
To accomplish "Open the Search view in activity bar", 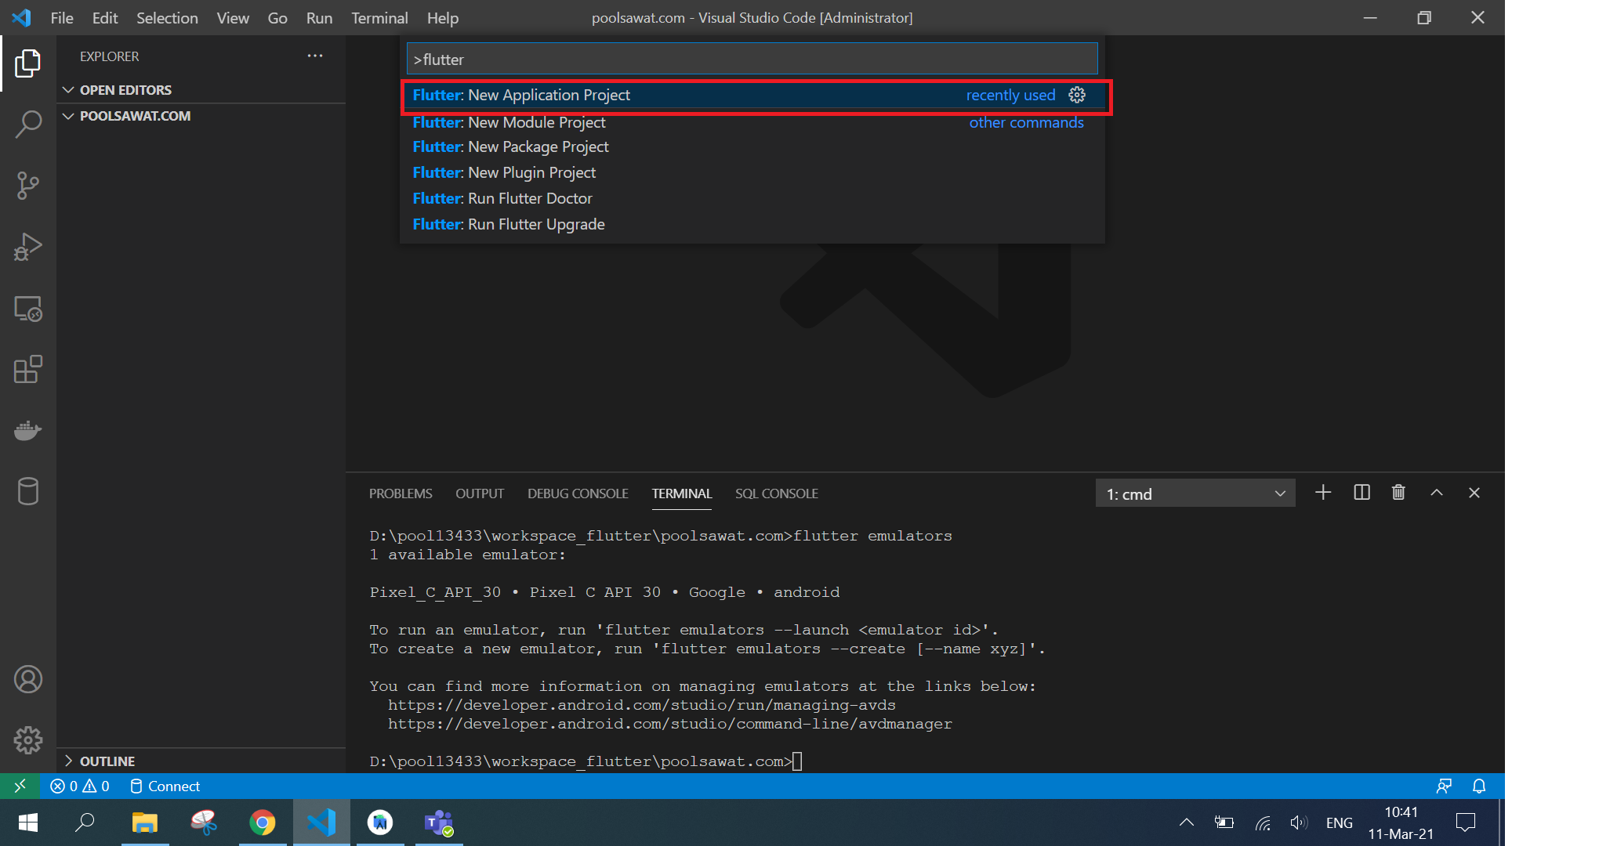I will coord(28,125).
